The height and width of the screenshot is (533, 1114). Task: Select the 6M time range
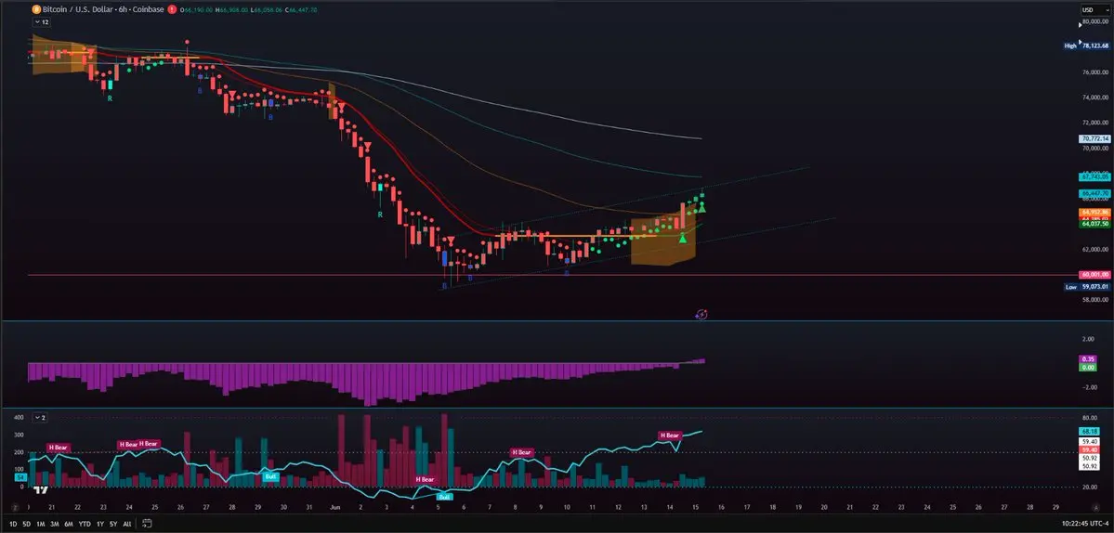tap(69, 524)
